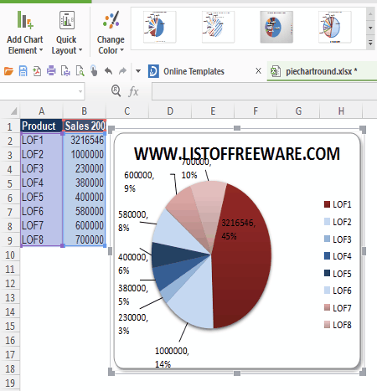
Task: Click the Select All corner triangle
Action: coord(13,111)
